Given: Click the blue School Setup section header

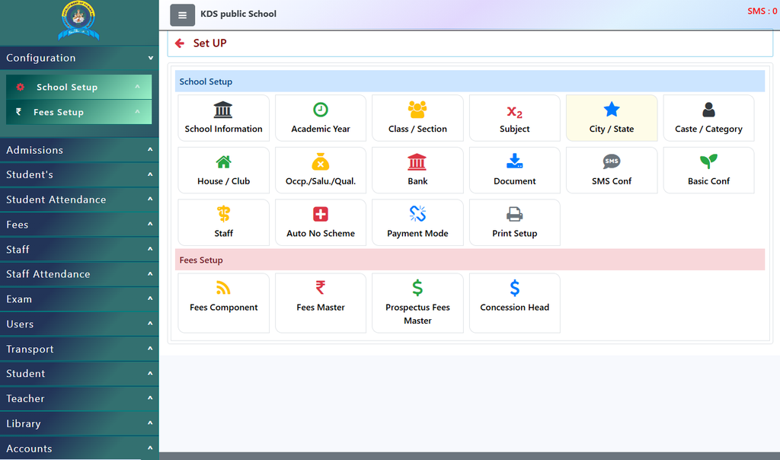Looking at the screenshot, I should tap(469, 81).
